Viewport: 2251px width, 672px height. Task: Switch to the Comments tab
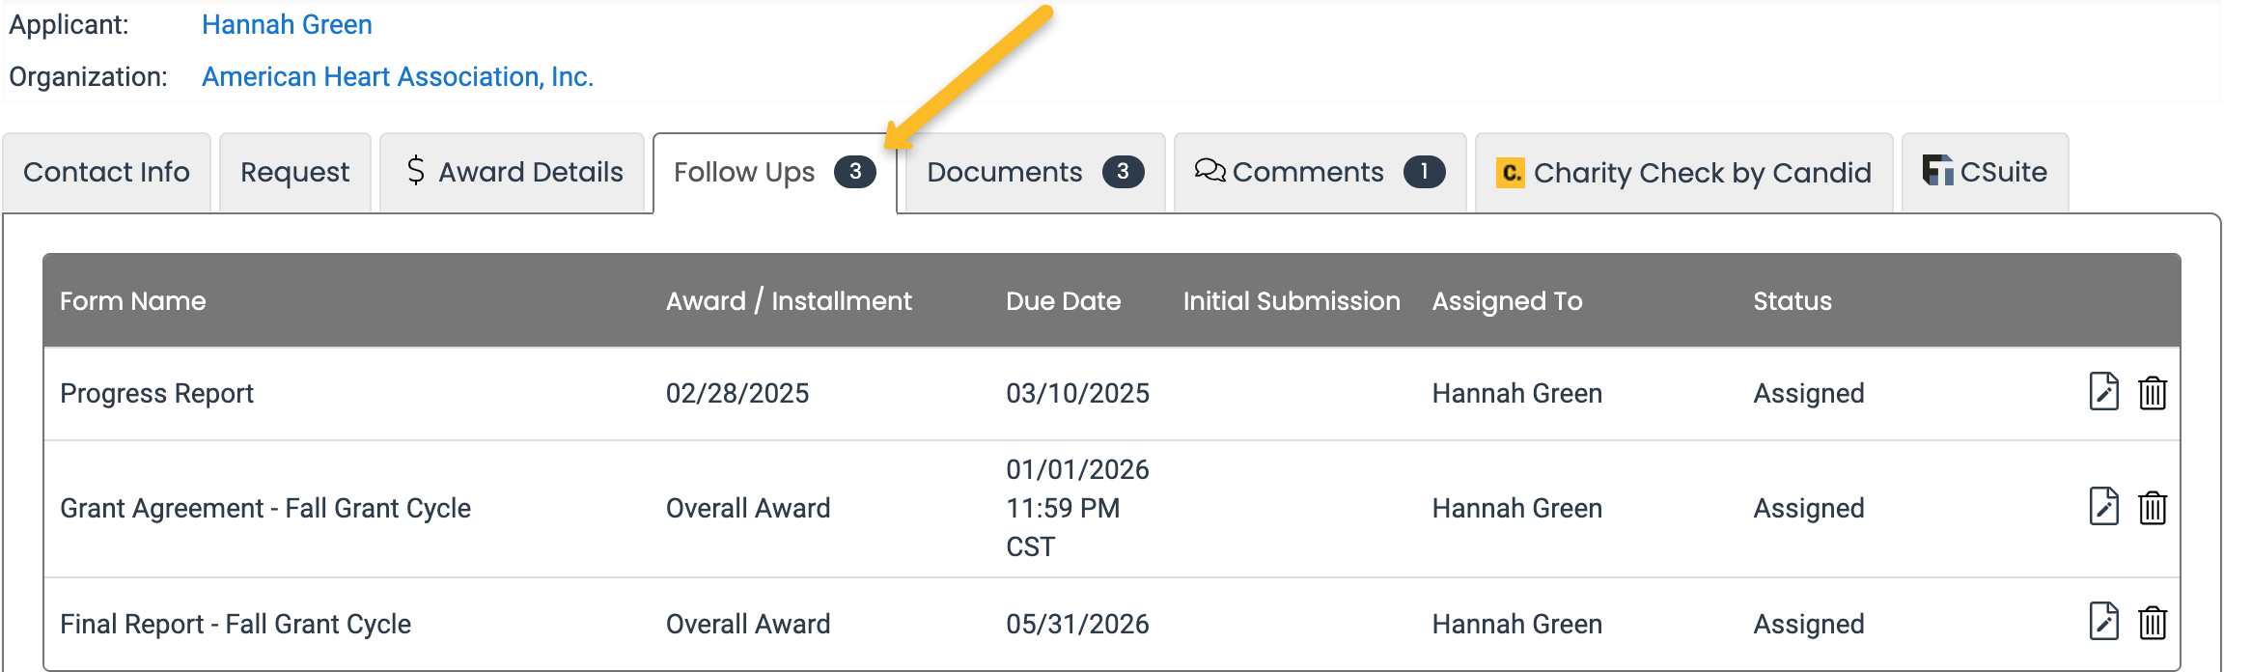tap(1320, 172)
